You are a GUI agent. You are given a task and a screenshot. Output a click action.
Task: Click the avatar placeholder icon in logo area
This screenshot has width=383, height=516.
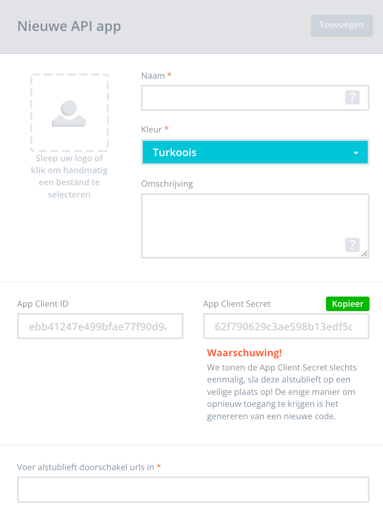(x=69, y=113)
